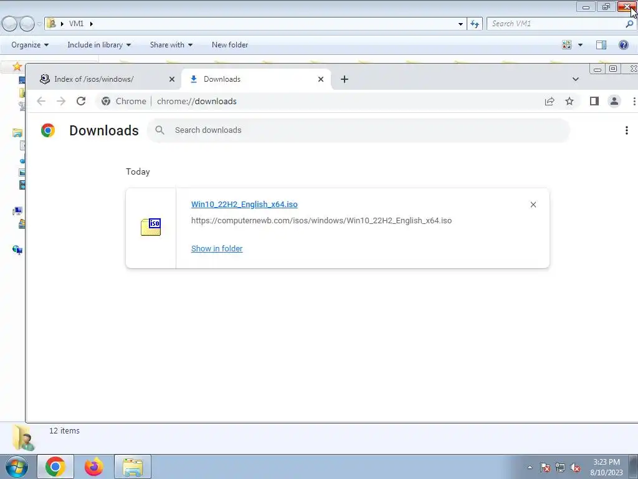Screen dimensions: 638x479
Task: Reload the Chrome downloads page
Action: click(x=81, y=101)
